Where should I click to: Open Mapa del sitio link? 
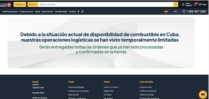point(73,95)
